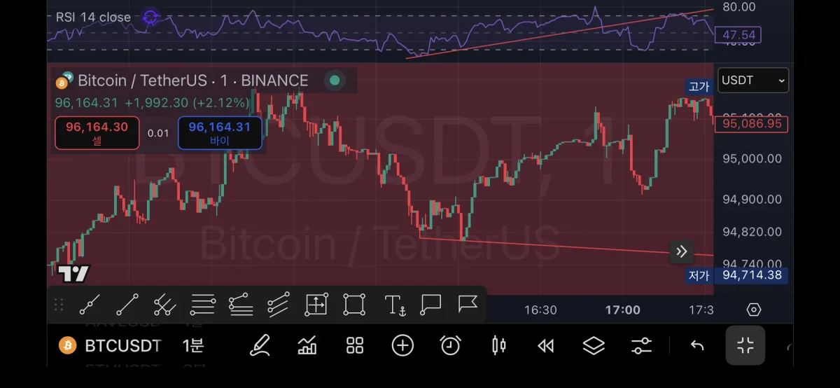Tap the blue 바이 buy button

pyautogui.click(x=220, y=133)
